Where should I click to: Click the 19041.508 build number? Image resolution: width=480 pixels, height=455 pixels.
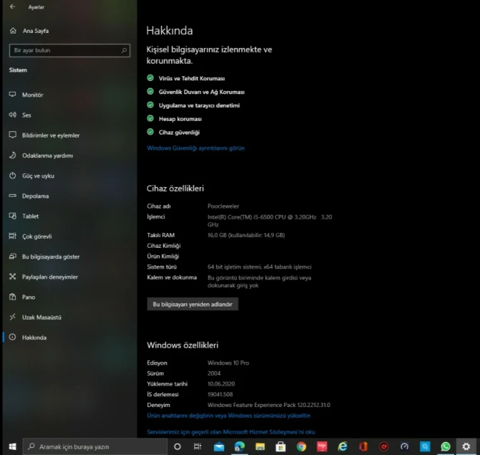220,394
